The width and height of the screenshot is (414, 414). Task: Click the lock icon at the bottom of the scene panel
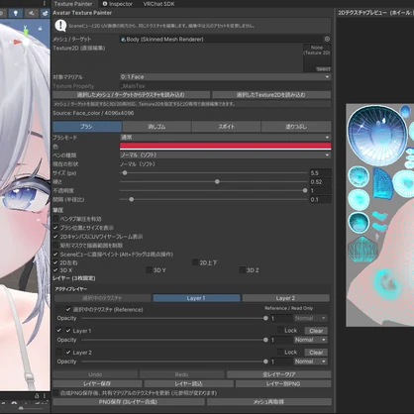37,395
